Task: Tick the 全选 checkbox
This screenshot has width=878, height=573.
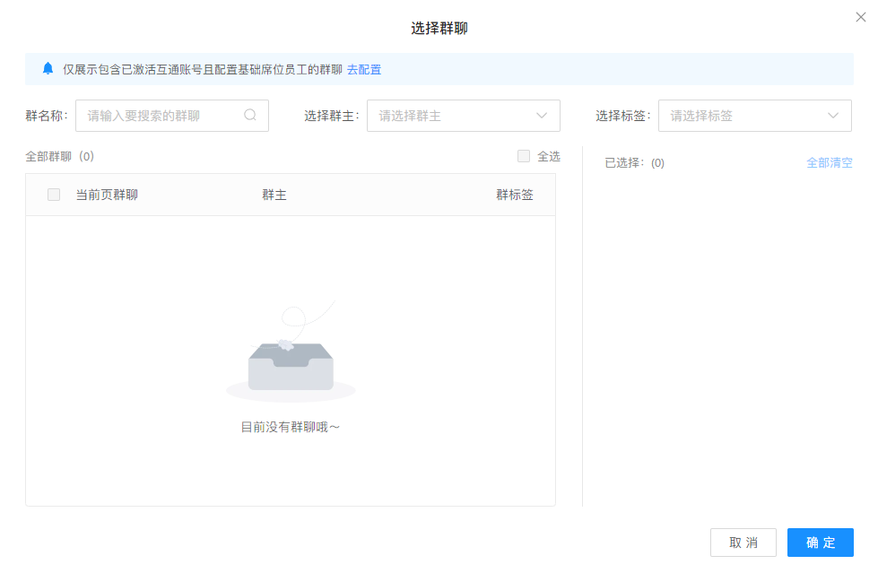Action: click(x=524, y=156)
